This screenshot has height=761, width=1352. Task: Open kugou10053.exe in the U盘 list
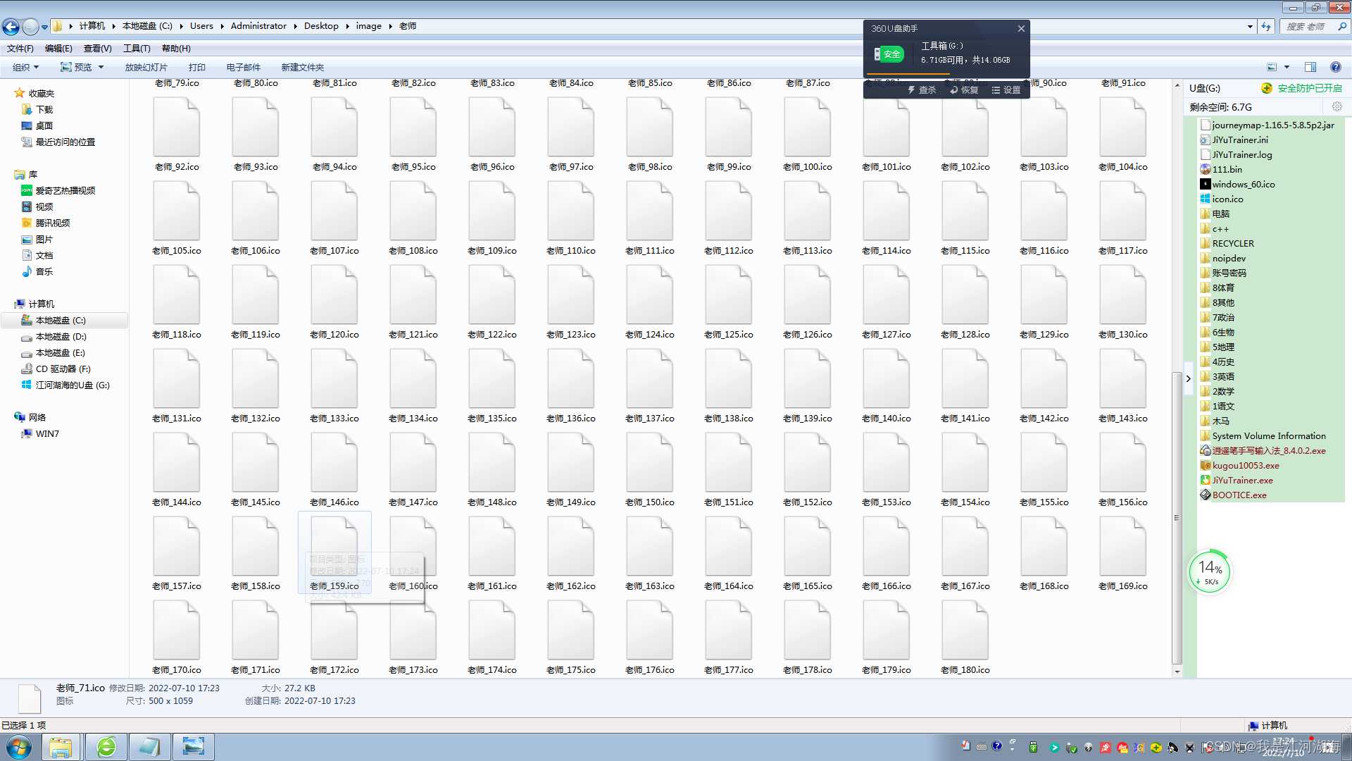click(1245, 465)
